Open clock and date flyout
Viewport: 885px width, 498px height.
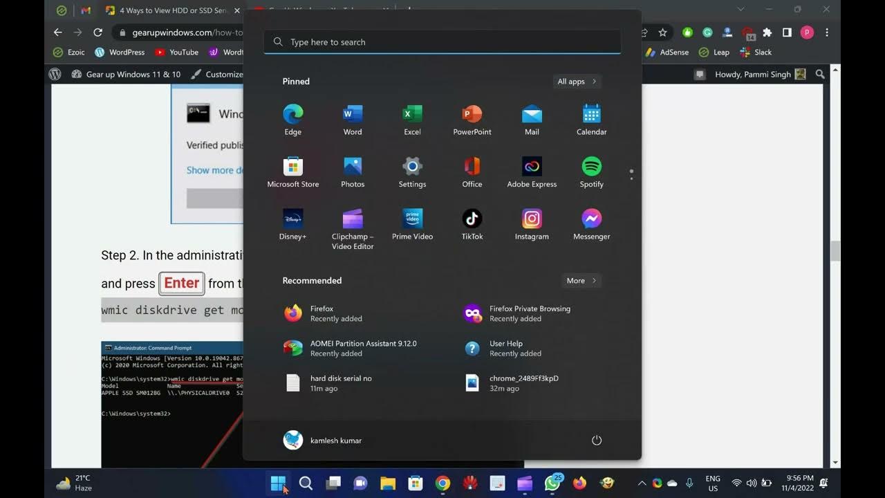[x=799, y=483]
